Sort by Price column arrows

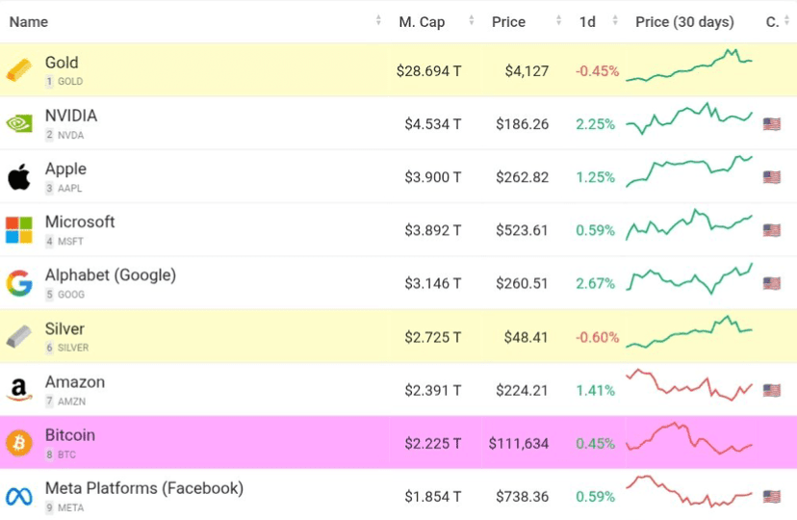(x=558, y=21)
